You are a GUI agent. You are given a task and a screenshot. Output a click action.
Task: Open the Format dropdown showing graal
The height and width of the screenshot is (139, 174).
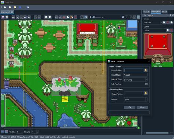(136, 99)
